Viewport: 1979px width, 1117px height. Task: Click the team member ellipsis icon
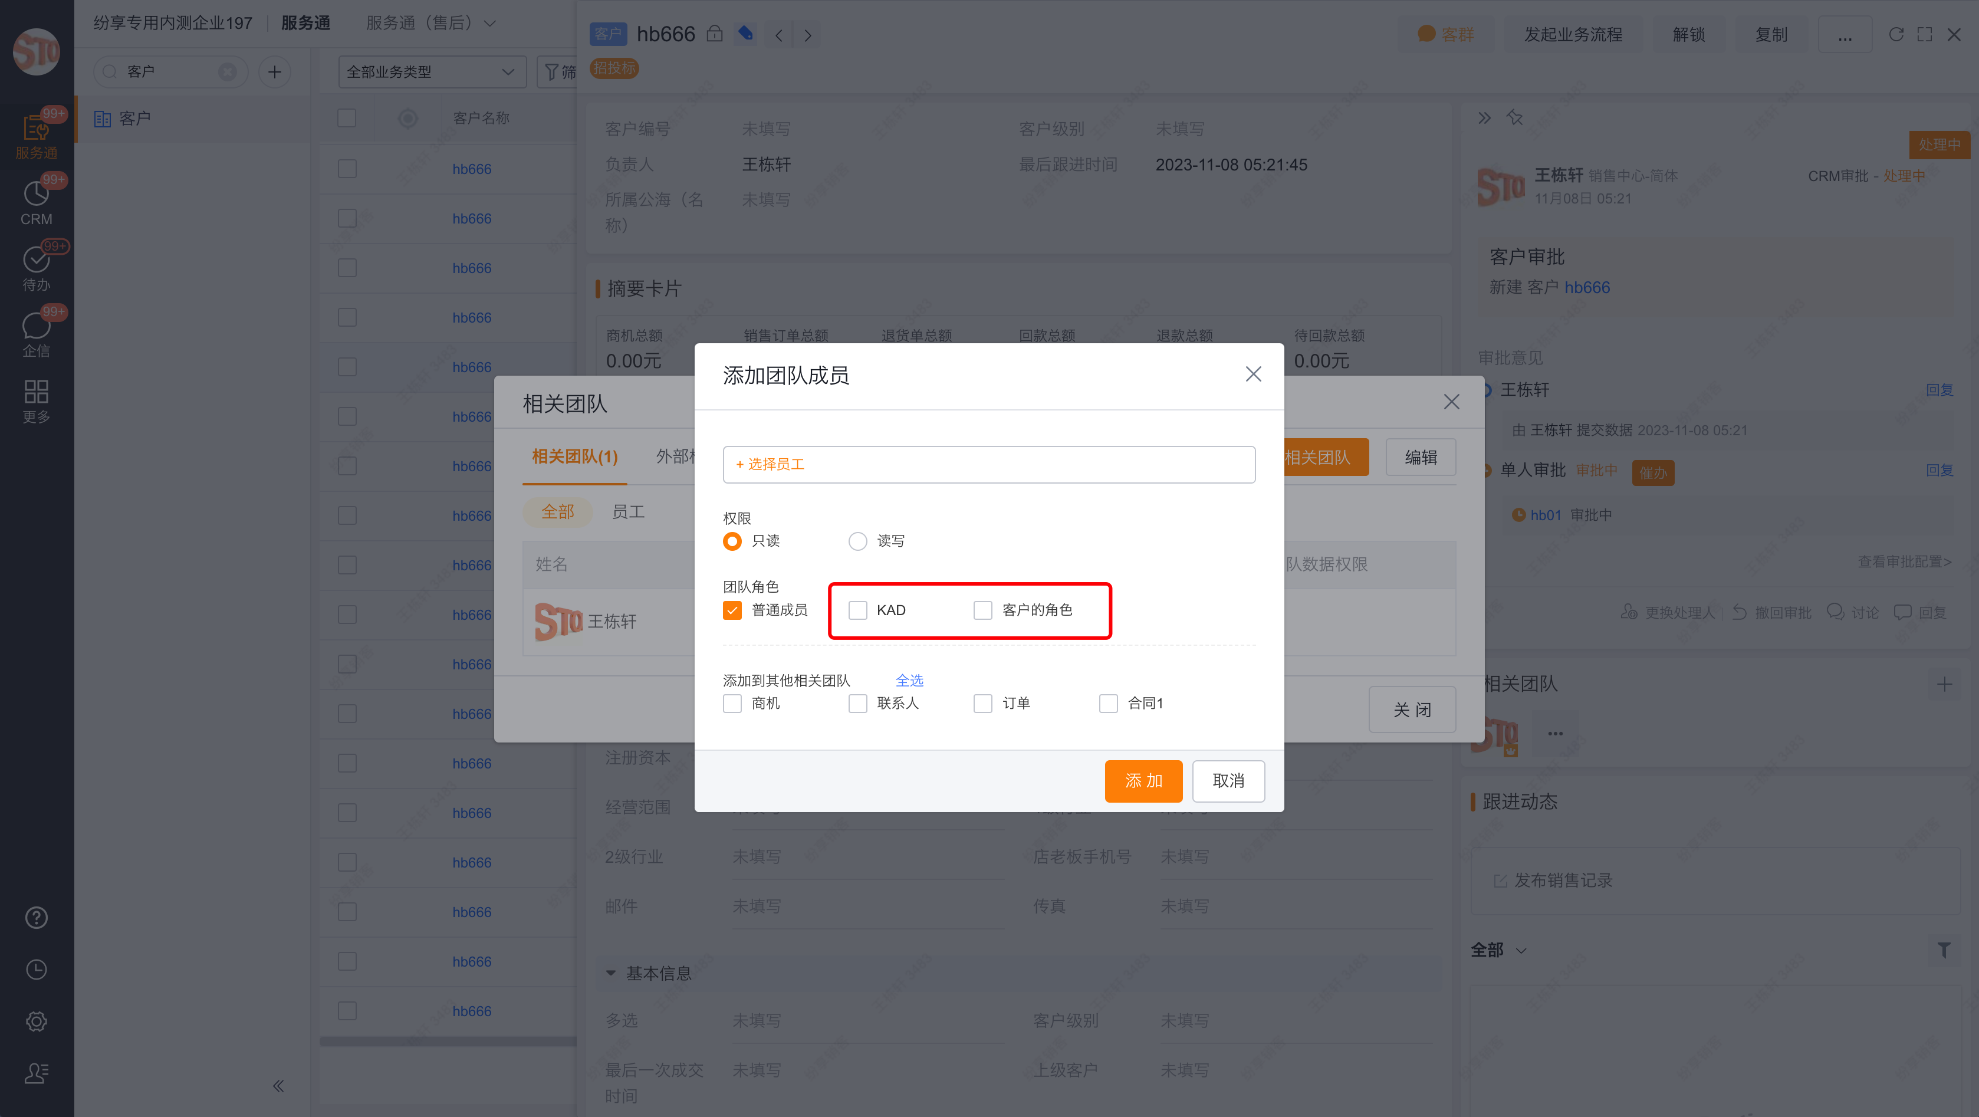tap(1556, 733)
